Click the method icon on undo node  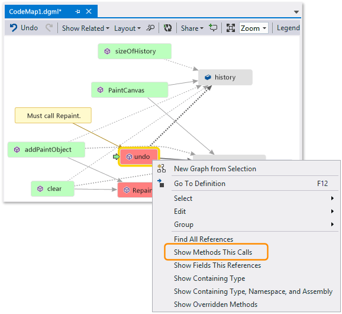pyautogui.click(x=130, y=156)
